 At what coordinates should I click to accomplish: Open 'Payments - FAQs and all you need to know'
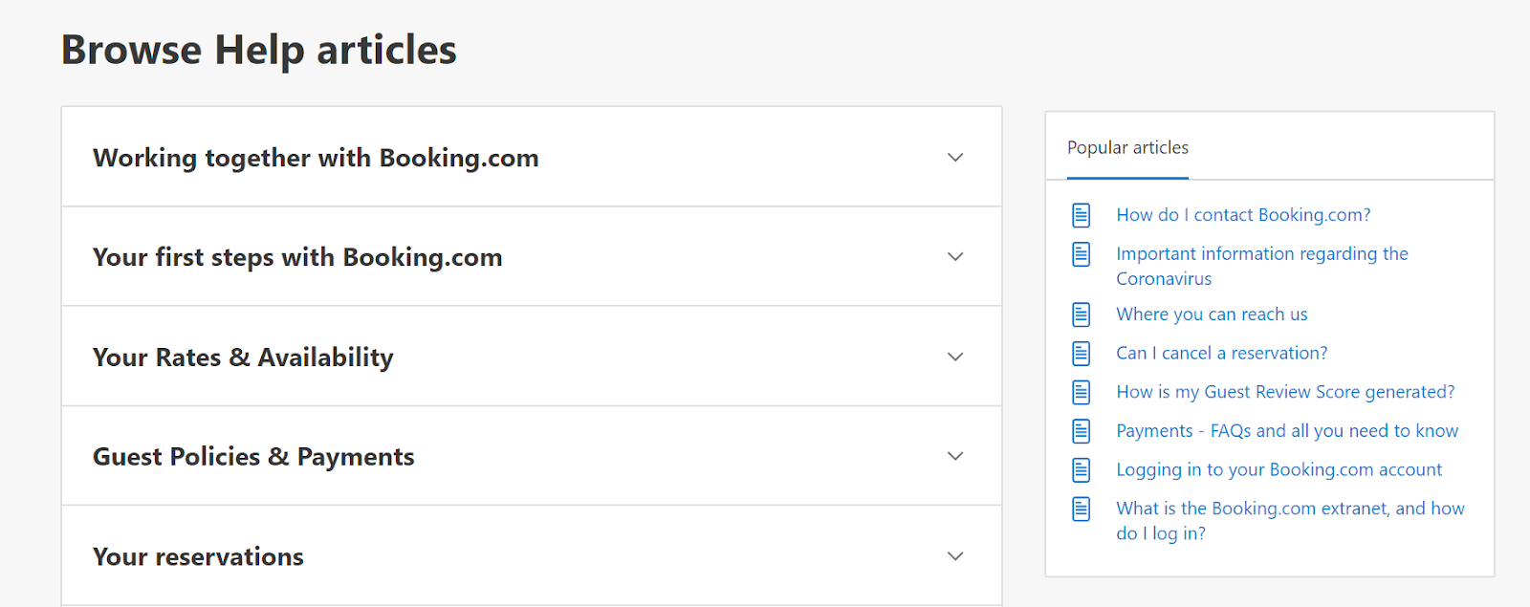click(x=1287, y=431)
